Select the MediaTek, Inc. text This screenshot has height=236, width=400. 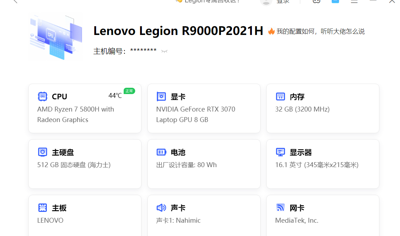point(297,220)
